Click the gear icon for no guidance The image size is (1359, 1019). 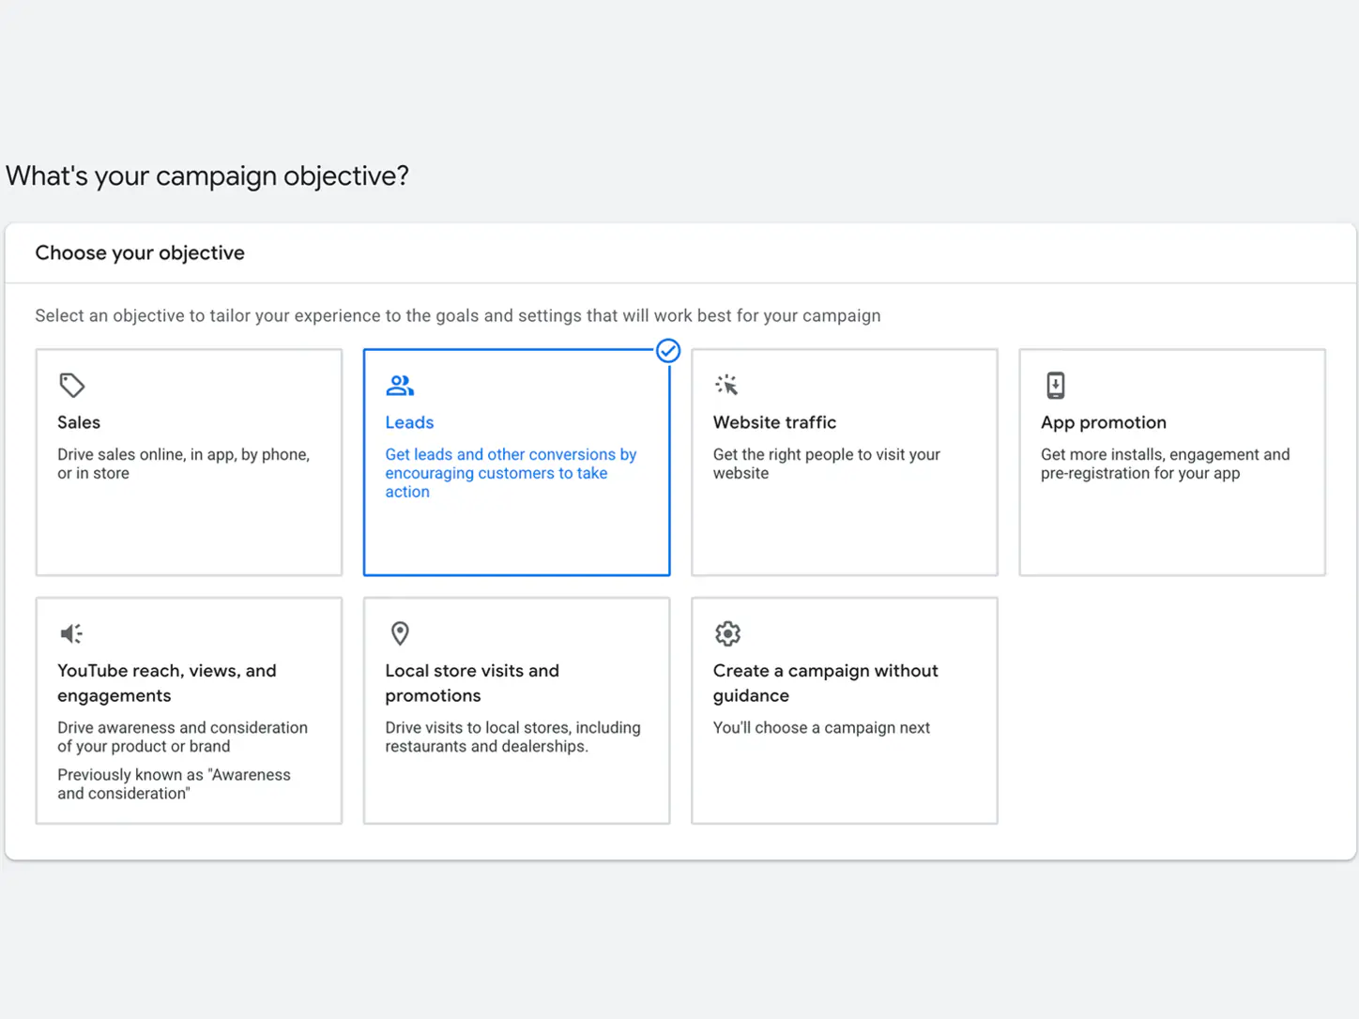tap(727, 633)
